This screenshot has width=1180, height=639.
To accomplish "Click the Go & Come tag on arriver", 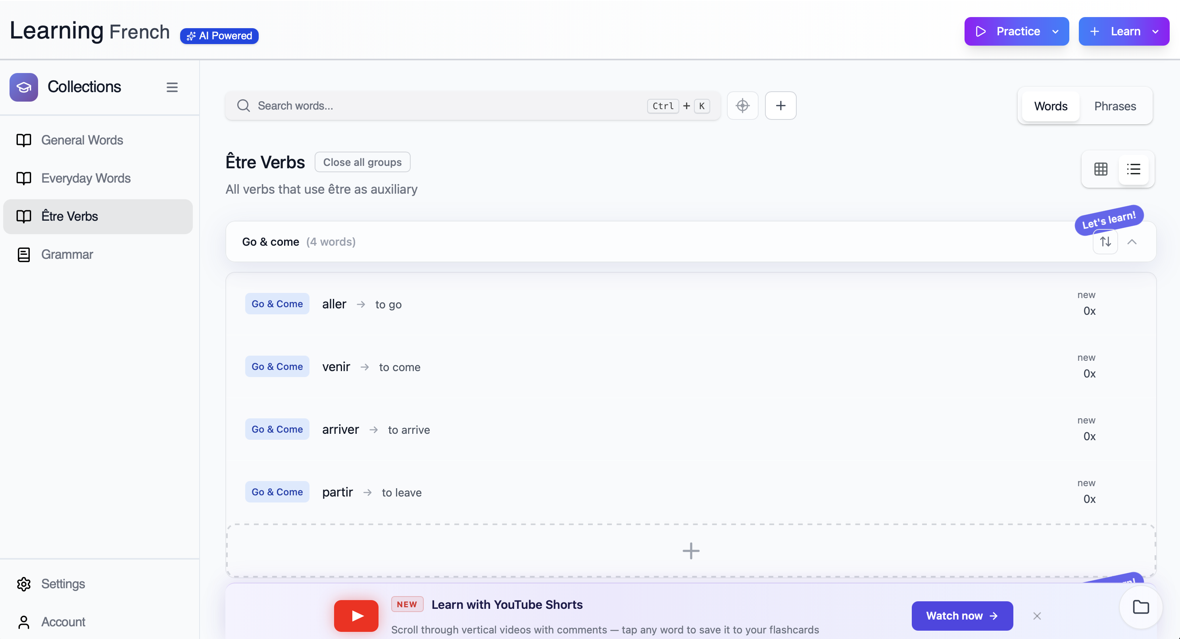I will coord(277,429).
